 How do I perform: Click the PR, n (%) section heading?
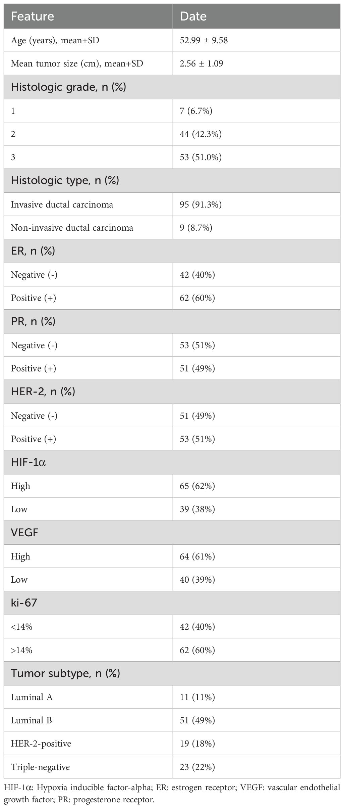click(x=33, y=321)
